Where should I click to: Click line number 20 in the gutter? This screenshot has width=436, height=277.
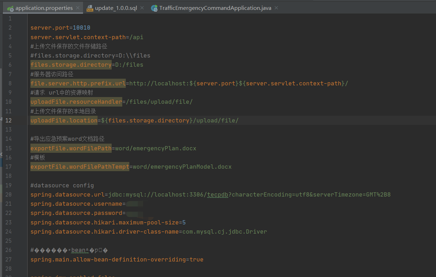[x=8, y=194]
